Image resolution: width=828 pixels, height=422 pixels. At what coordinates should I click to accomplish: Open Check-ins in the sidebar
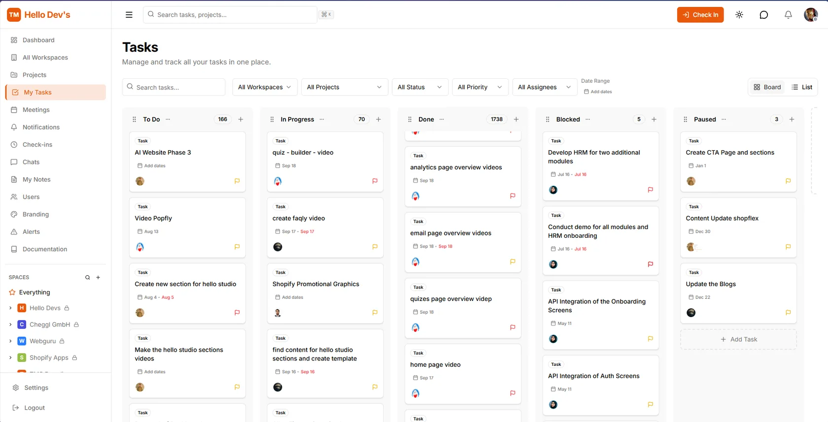click(56, 145)
